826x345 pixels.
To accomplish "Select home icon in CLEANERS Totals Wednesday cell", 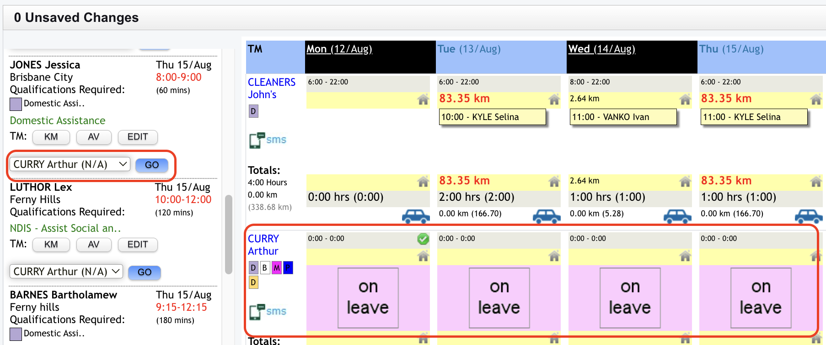I will [x=685, y=182].
